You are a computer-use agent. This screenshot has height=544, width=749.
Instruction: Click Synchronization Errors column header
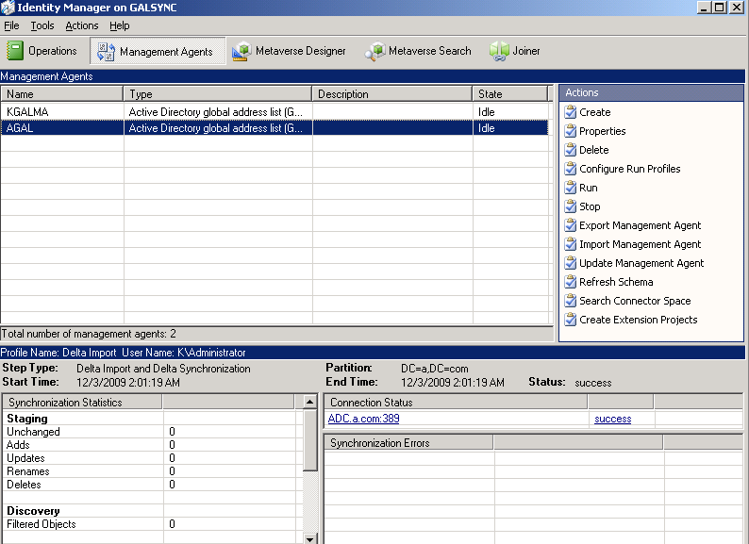tap(408, 443)
